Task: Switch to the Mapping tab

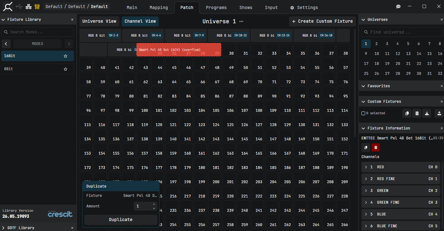Action: (x=159, y=7)
